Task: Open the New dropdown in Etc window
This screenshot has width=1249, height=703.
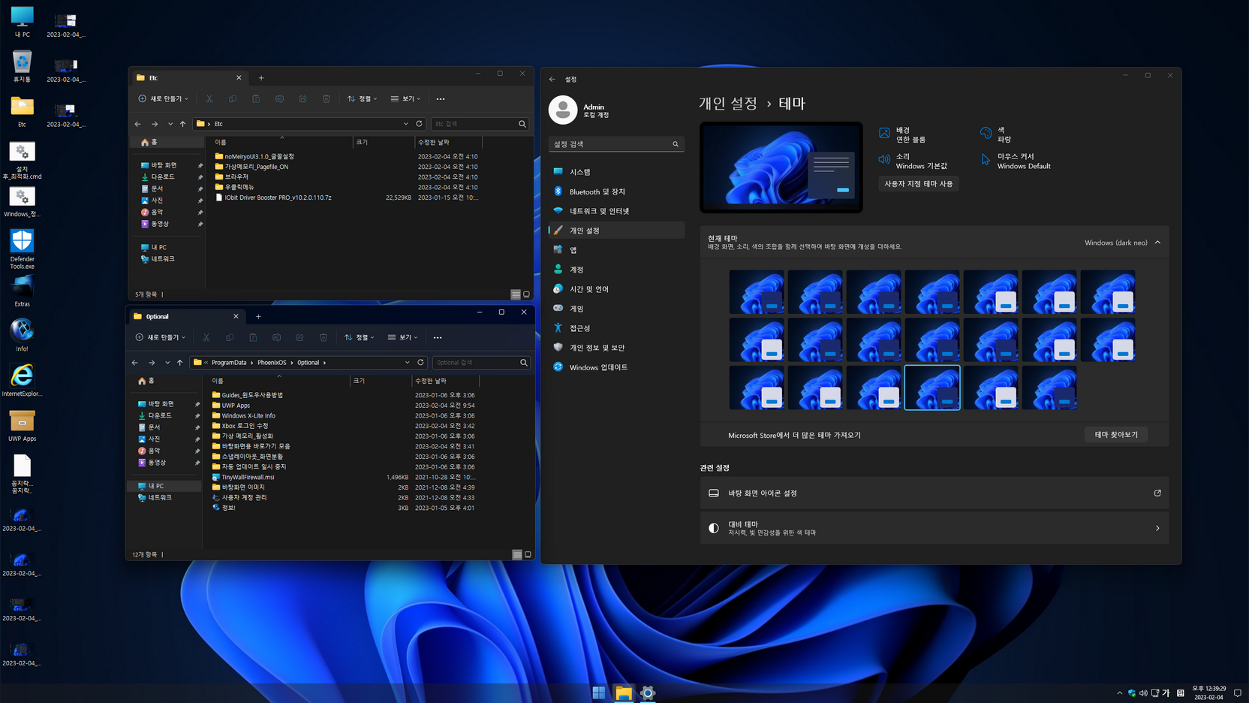Action: point(163,98)
